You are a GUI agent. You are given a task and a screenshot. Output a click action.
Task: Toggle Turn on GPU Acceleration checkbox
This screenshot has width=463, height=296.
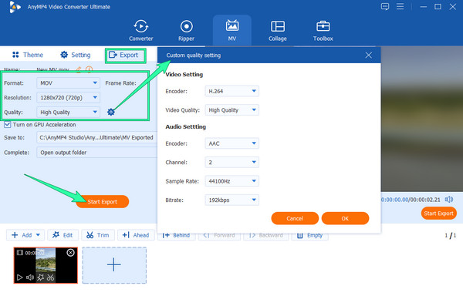point(8,124)
